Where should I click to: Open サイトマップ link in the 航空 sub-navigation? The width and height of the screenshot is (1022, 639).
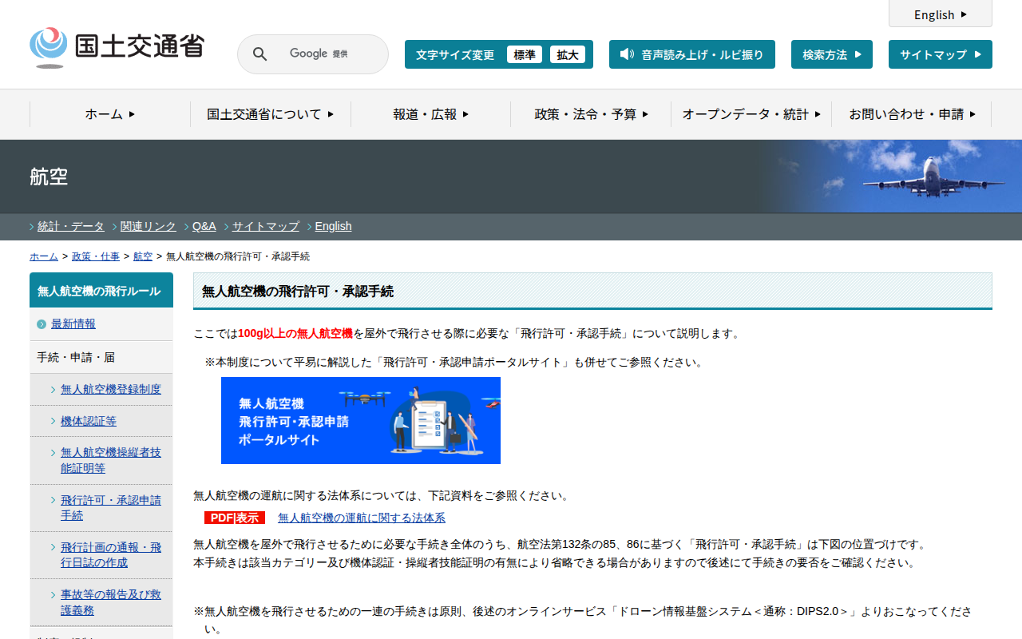point(266,226)
